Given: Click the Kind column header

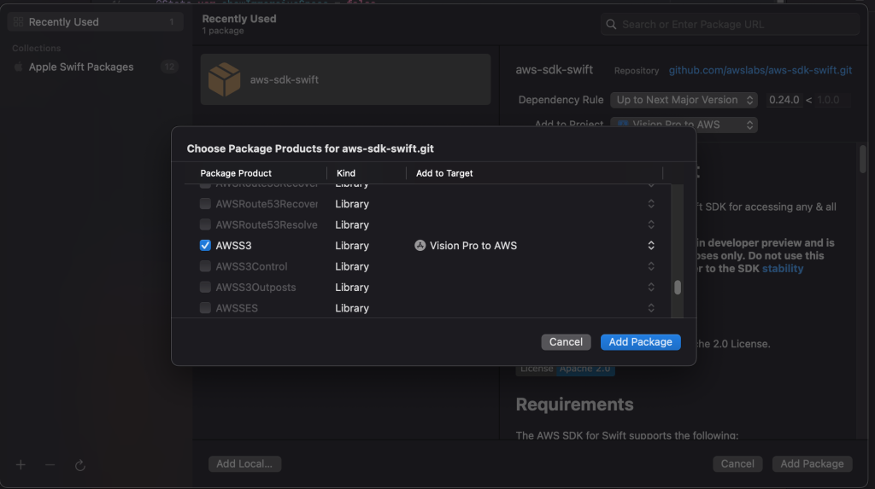Looking at the screenshot, I should coord(346,173).
